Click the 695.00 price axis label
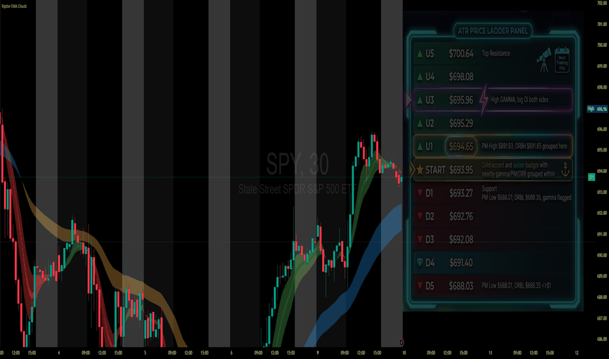Viewport: 609px width, 359px height. [602, 150]
